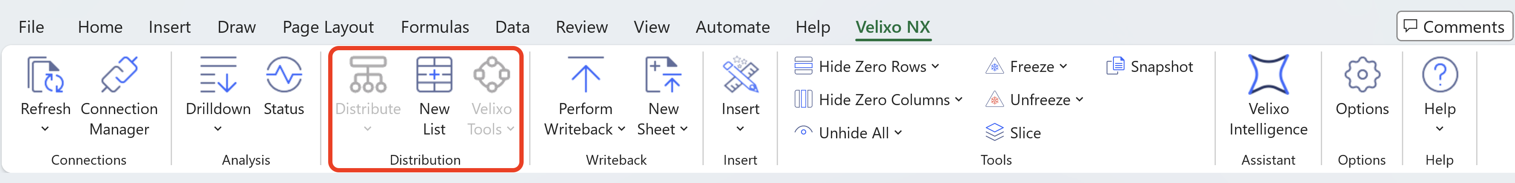
Task: Open the Status tool
Action: tap(283, 75)
